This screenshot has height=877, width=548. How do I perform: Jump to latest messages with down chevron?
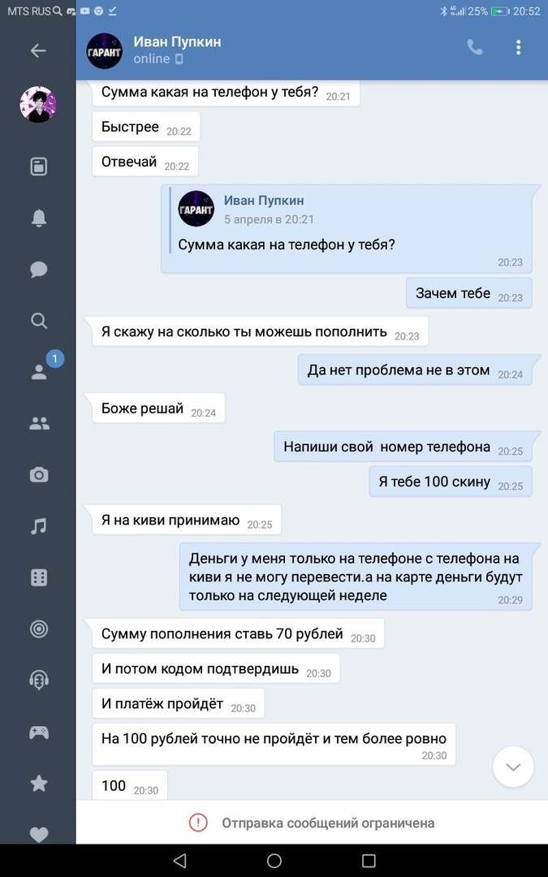point(513,767)
